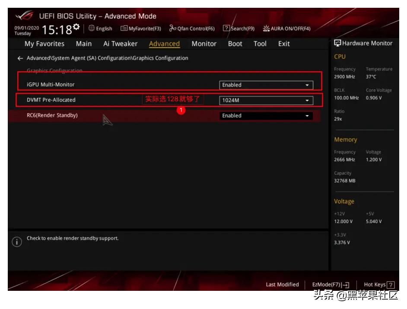Click the globe language icon
The height and width of the screenshot is (309, 407).
pos(92,28)
